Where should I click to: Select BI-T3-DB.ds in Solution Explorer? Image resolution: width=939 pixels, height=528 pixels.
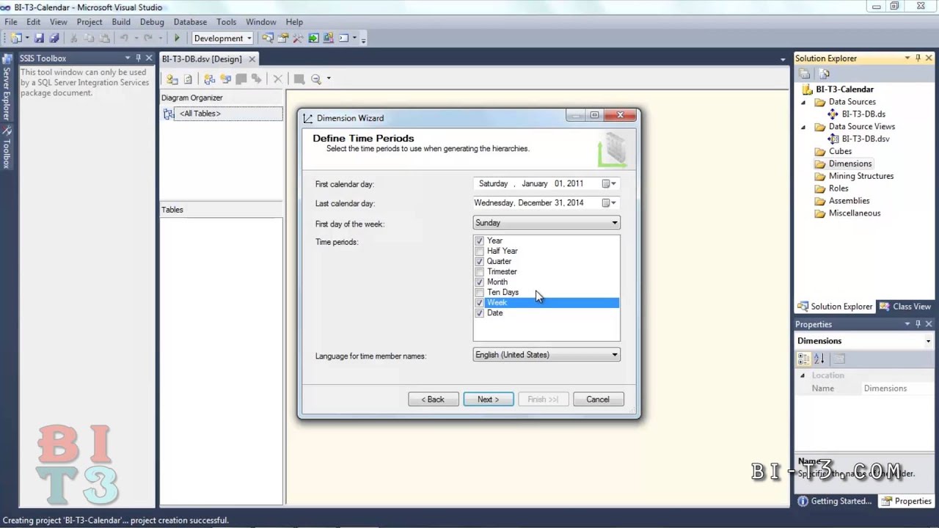[863, 114]
